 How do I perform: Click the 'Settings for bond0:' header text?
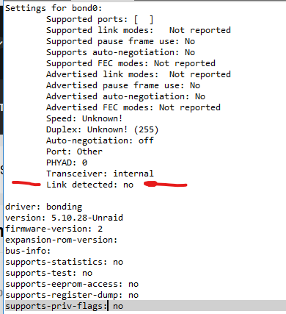[x=54, y=8]
